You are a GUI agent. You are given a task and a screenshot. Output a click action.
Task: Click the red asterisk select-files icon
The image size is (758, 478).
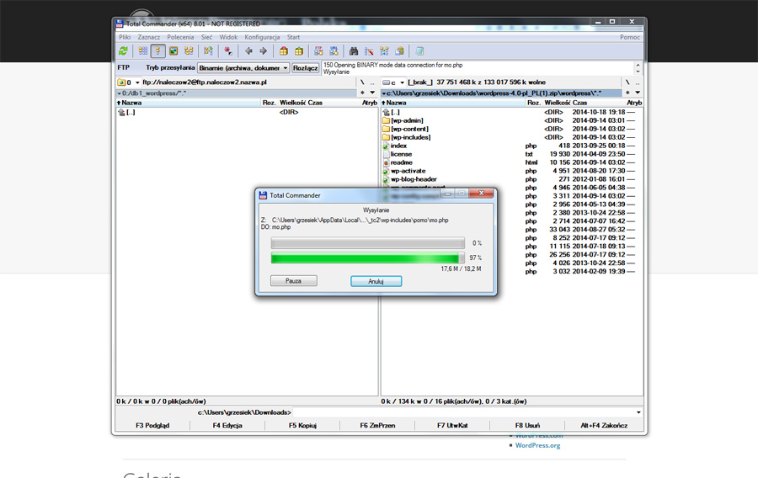228,51
